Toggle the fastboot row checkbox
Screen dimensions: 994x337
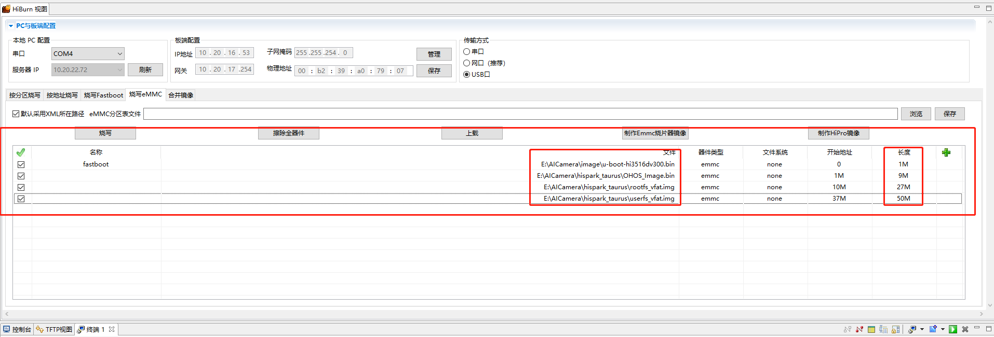click(21, 164)
